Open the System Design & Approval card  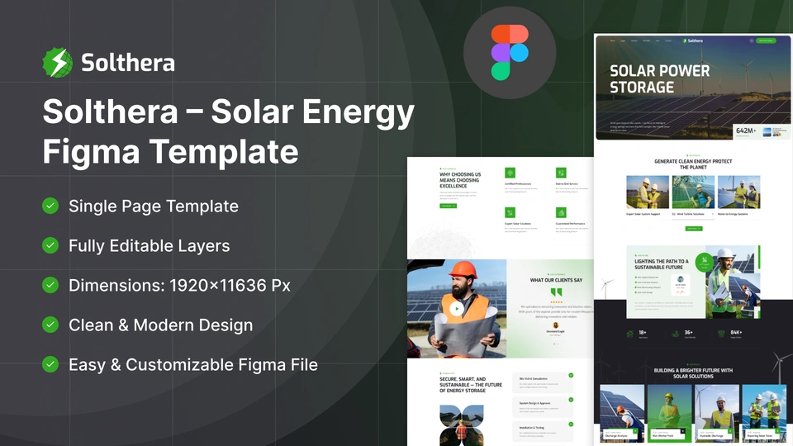point(543,407)
